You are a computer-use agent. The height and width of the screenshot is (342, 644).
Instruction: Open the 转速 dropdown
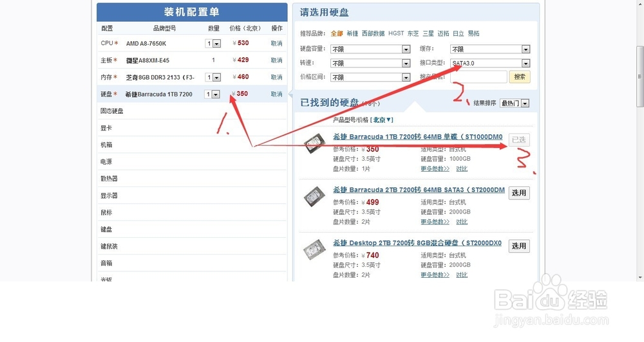[370, 63]
